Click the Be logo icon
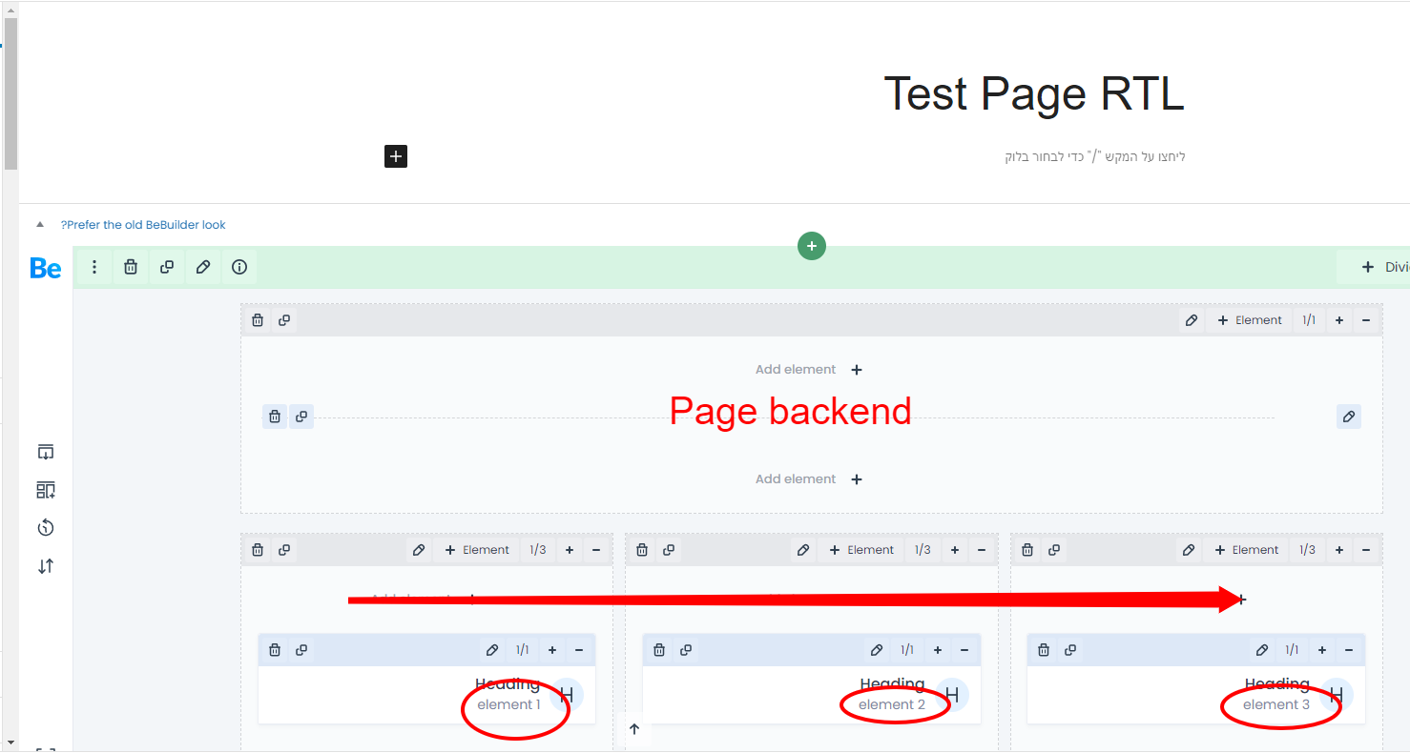This screenshot has width=1410, height=753. [x=46, y=268]
